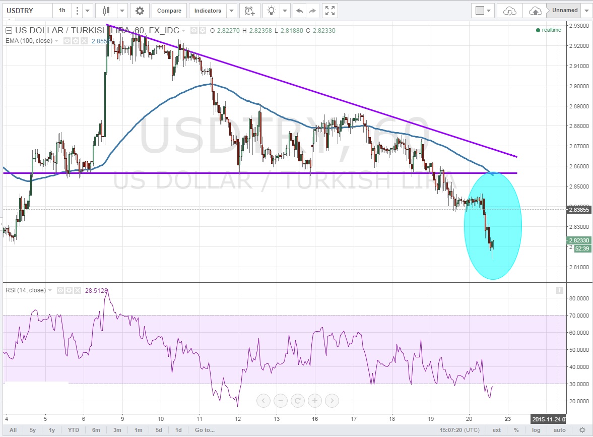Image resolution: width=593 pixels, height=437 pixels.
Task: Click the Compare button
Action: [169, 10]
